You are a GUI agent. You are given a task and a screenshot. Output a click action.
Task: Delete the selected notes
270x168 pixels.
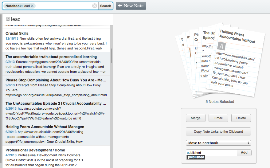point(241,118)
